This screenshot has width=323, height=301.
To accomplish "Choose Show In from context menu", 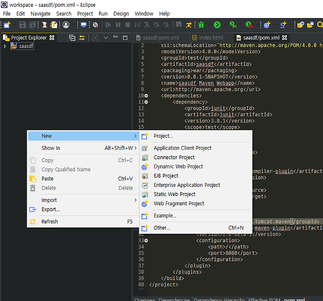I will tap(84, 148).
